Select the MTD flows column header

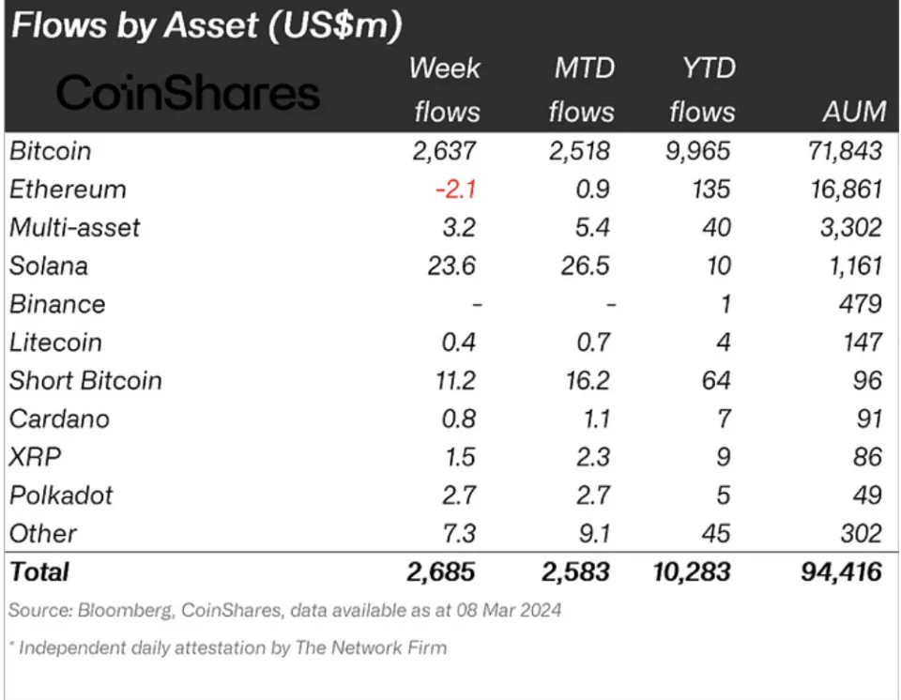pos(580,90)
